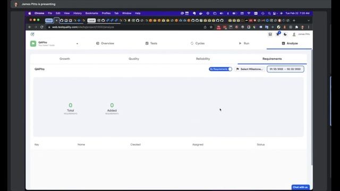Open the History menu
This screenshot has width=340, height=191.
click(78, 13)
